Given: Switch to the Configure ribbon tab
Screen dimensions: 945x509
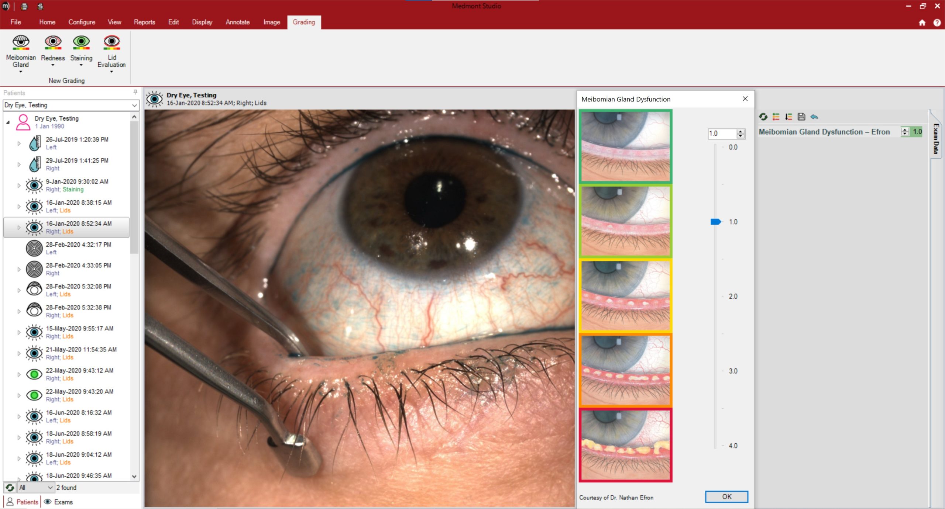Looking at the screenshot, I should point(82,22).
